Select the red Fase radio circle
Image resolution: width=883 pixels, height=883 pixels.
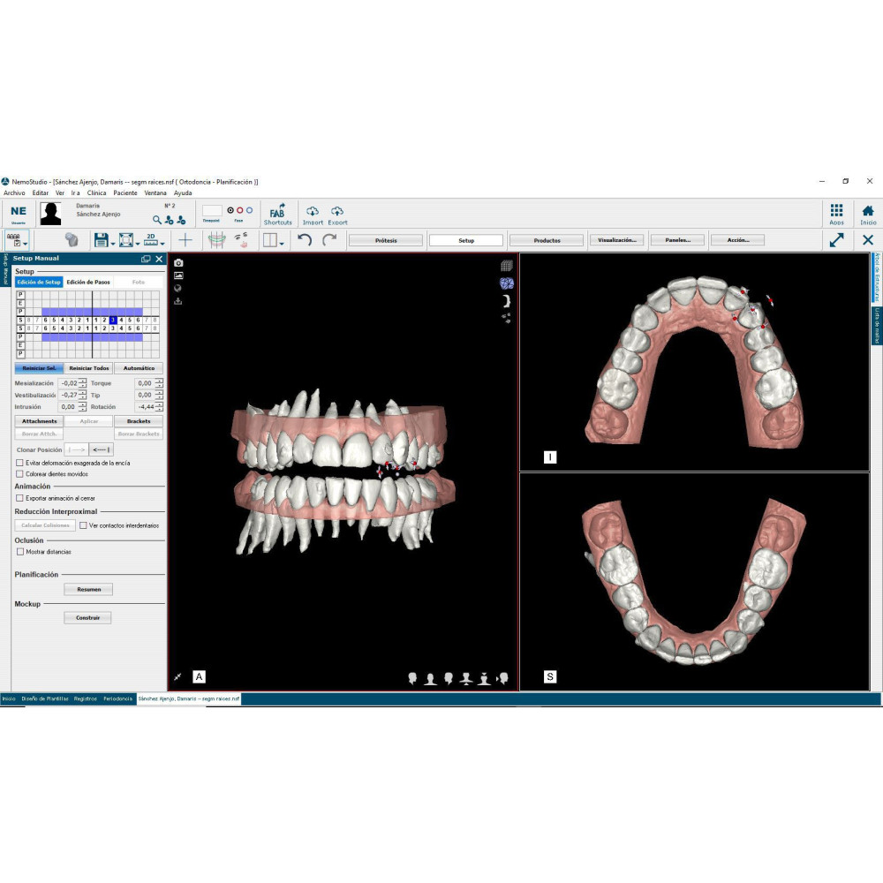tap(240, 210)
